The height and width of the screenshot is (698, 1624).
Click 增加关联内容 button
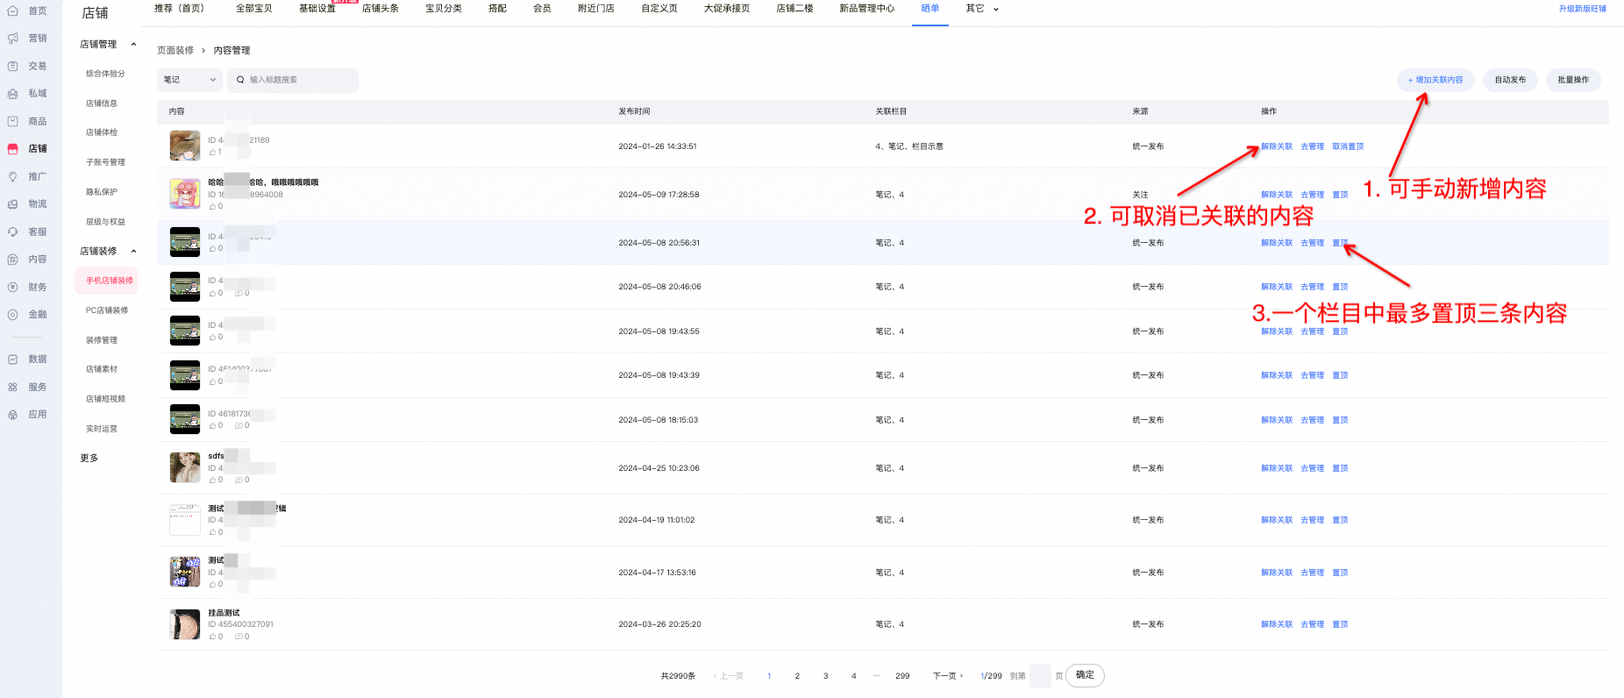tap(1435, 80)
